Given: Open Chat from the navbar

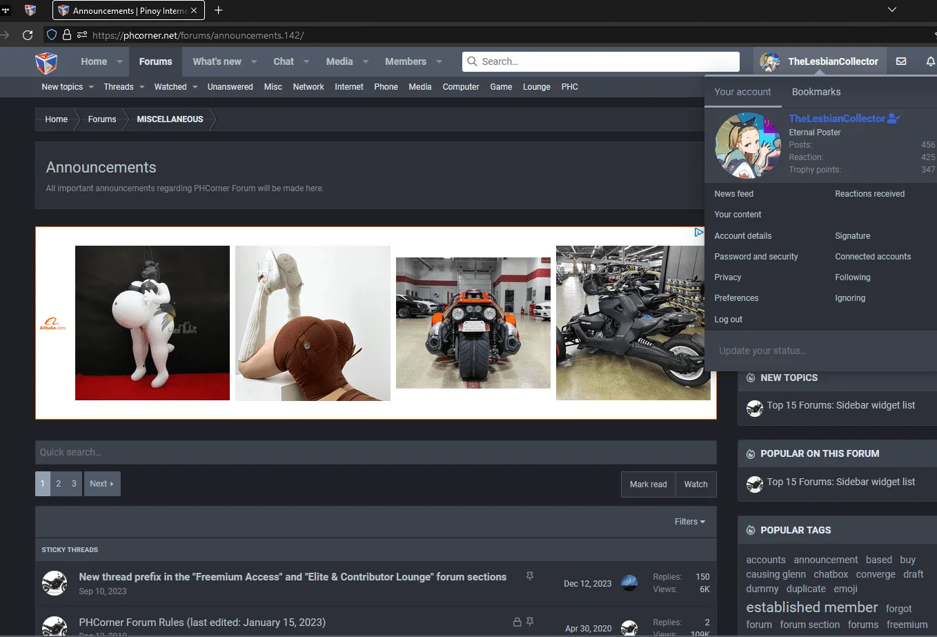Looking at the screenshot, I should click(x=284, y=61).
